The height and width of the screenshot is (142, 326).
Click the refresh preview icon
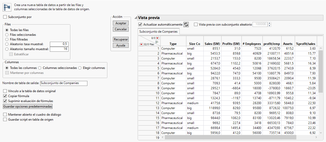click(x=186, y=25)
